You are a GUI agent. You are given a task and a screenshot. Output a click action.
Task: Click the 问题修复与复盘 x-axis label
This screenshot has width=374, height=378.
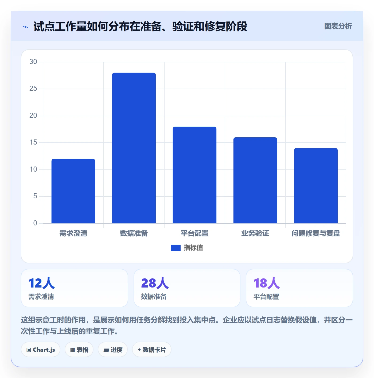[x=316, y=233]
